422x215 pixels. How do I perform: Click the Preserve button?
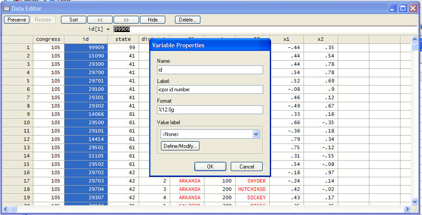coord(17,20)
